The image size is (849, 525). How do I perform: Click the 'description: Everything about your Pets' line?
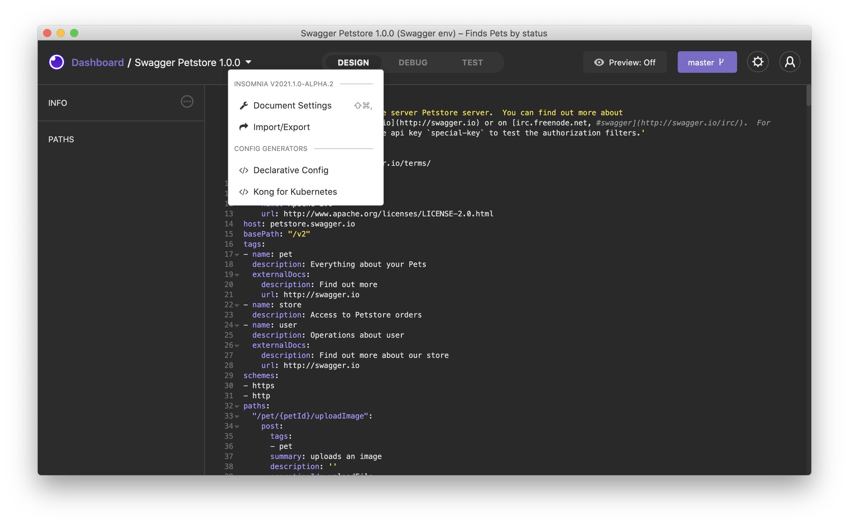[x=339, y=265]
